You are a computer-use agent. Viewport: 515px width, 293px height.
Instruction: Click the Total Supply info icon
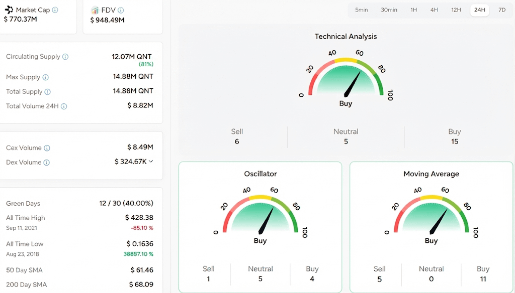coord(48,92)
